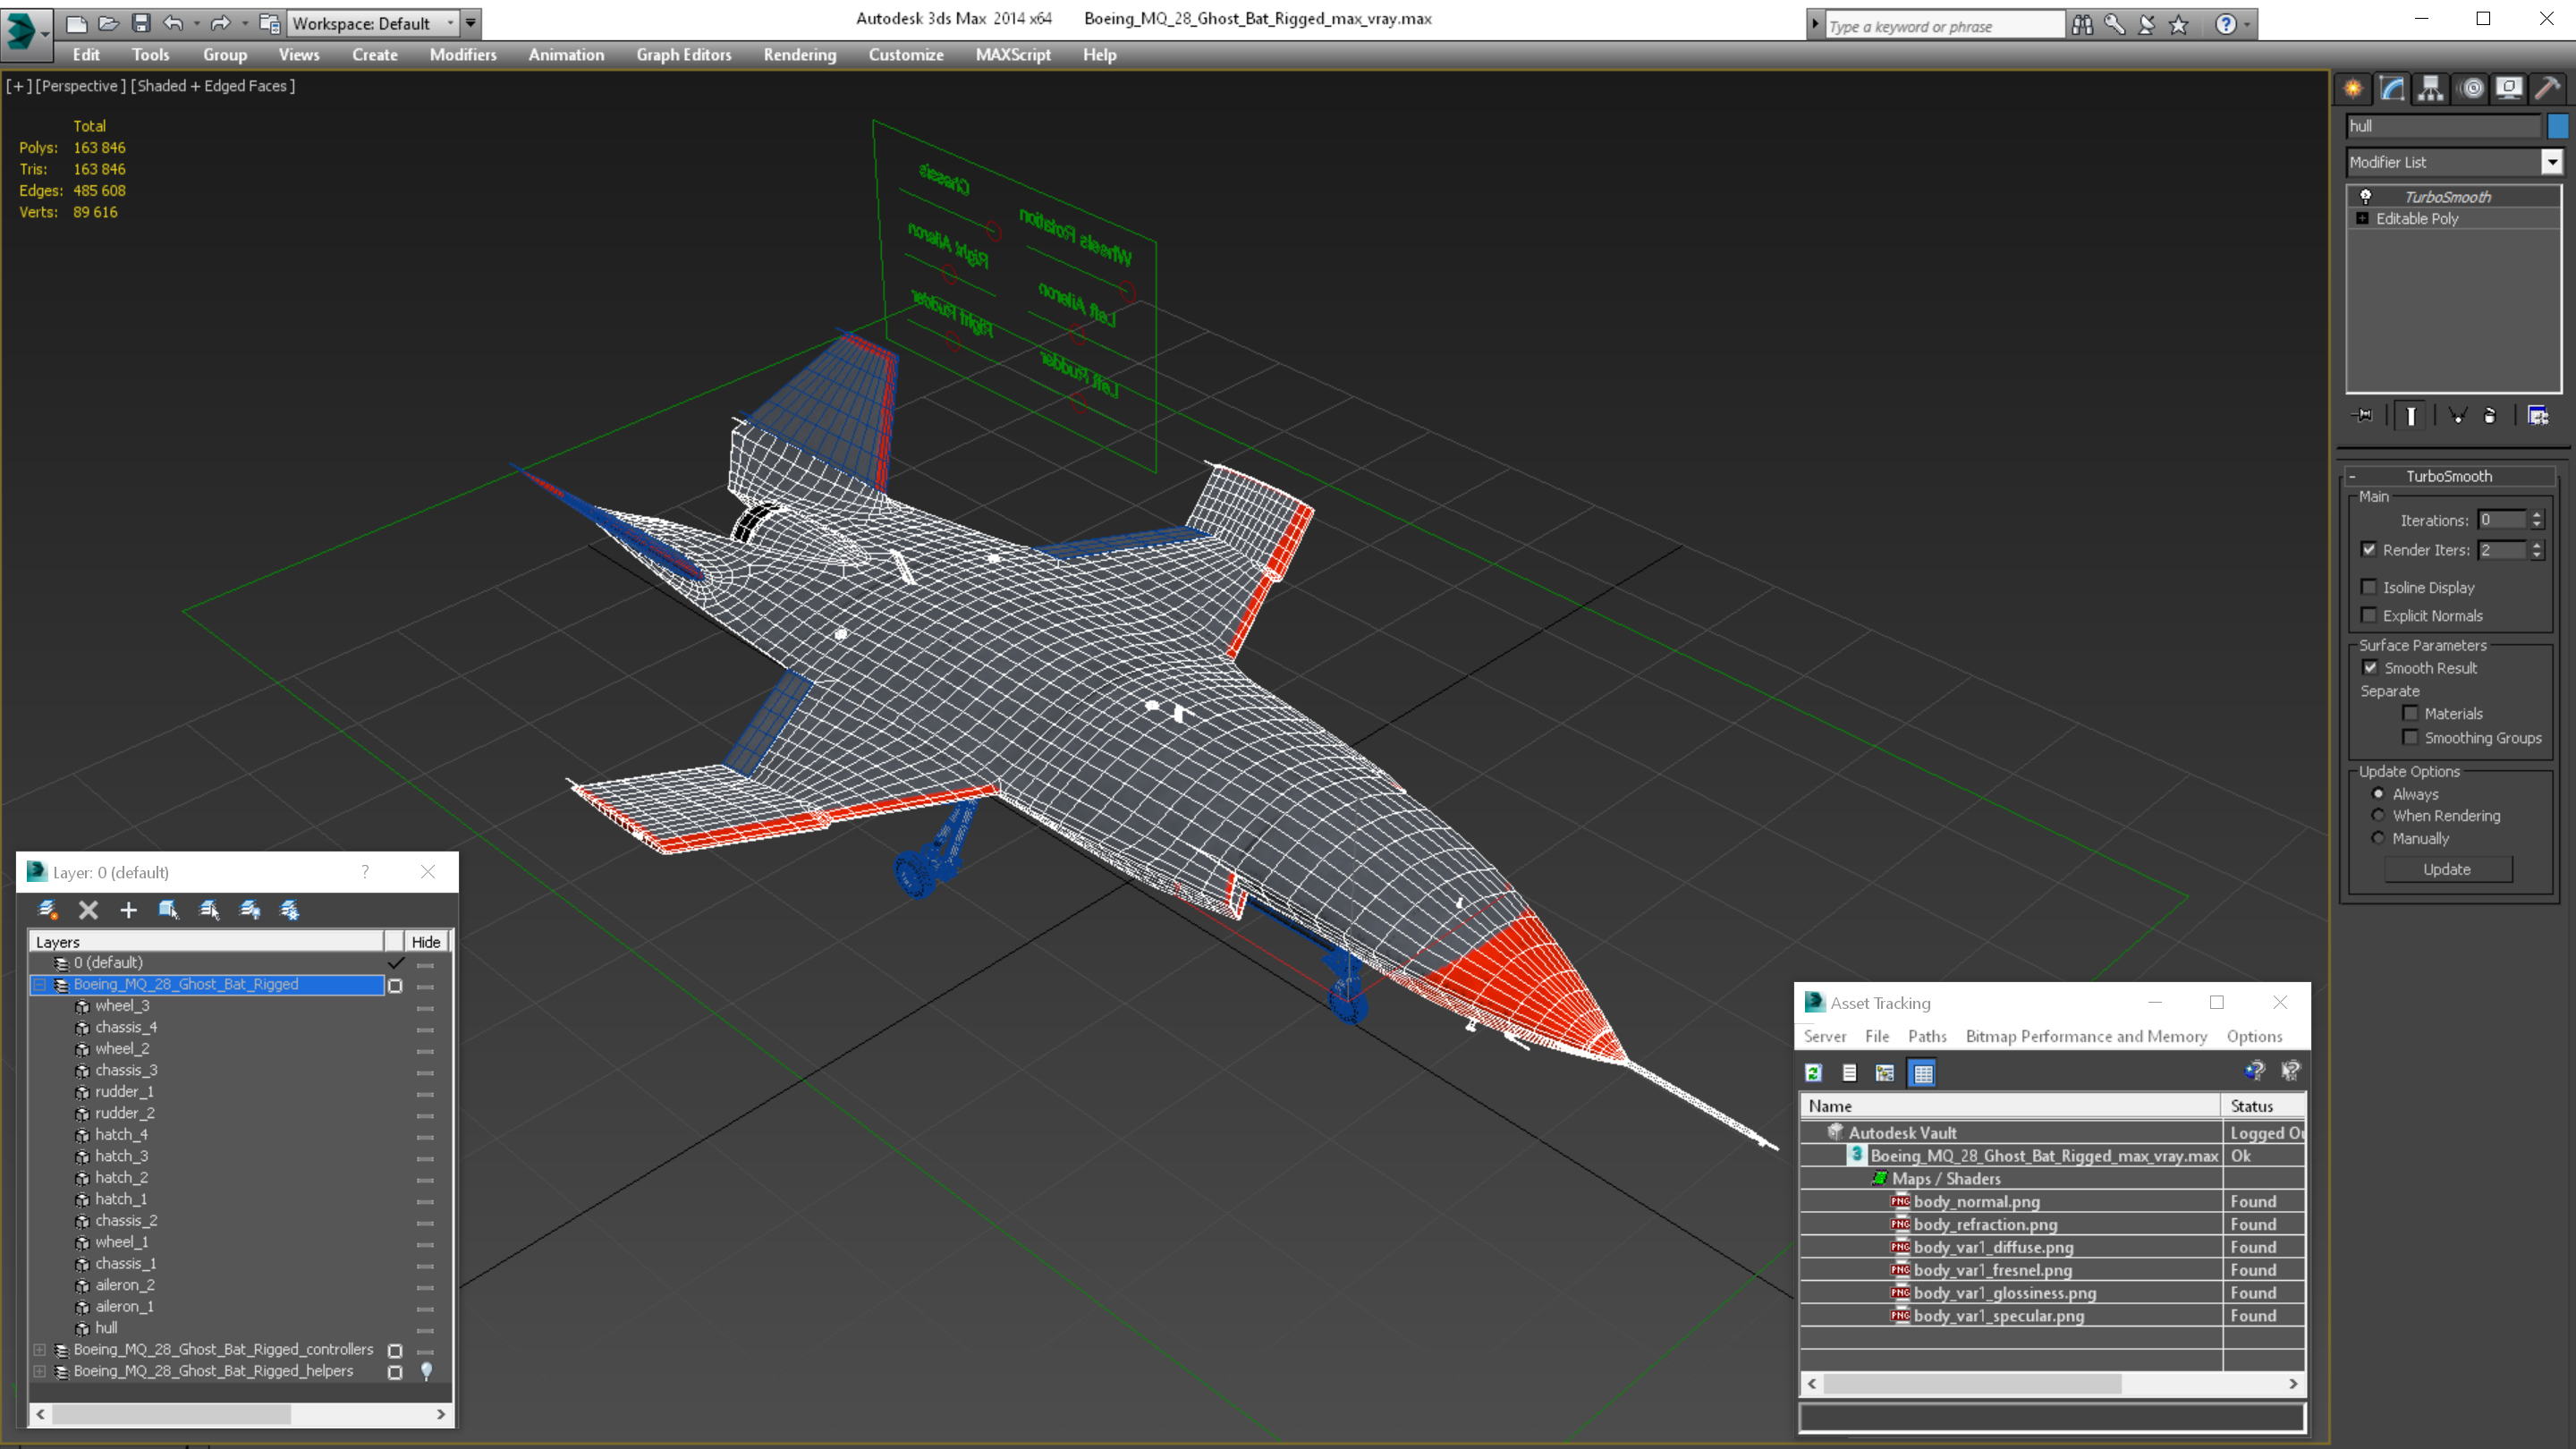
Task: Click the Render Iters spinner arrows
Action: pos(2536,550)
